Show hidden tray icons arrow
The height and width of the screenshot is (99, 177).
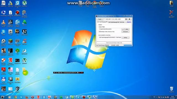(x=157, y=97)
